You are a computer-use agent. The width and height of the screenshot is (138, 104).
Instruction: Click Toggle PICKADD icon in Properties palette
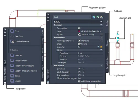[94, 17]
